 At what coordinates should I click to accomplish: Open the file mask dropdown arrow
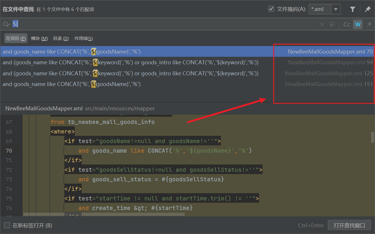click(x=336, y=9)
